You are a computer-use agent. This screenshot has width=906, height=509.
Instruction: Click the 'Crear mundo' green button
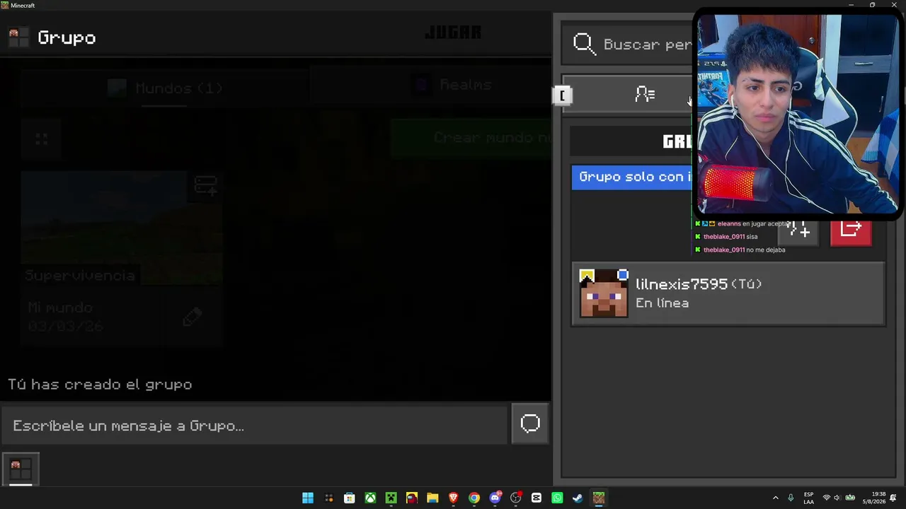471,138
